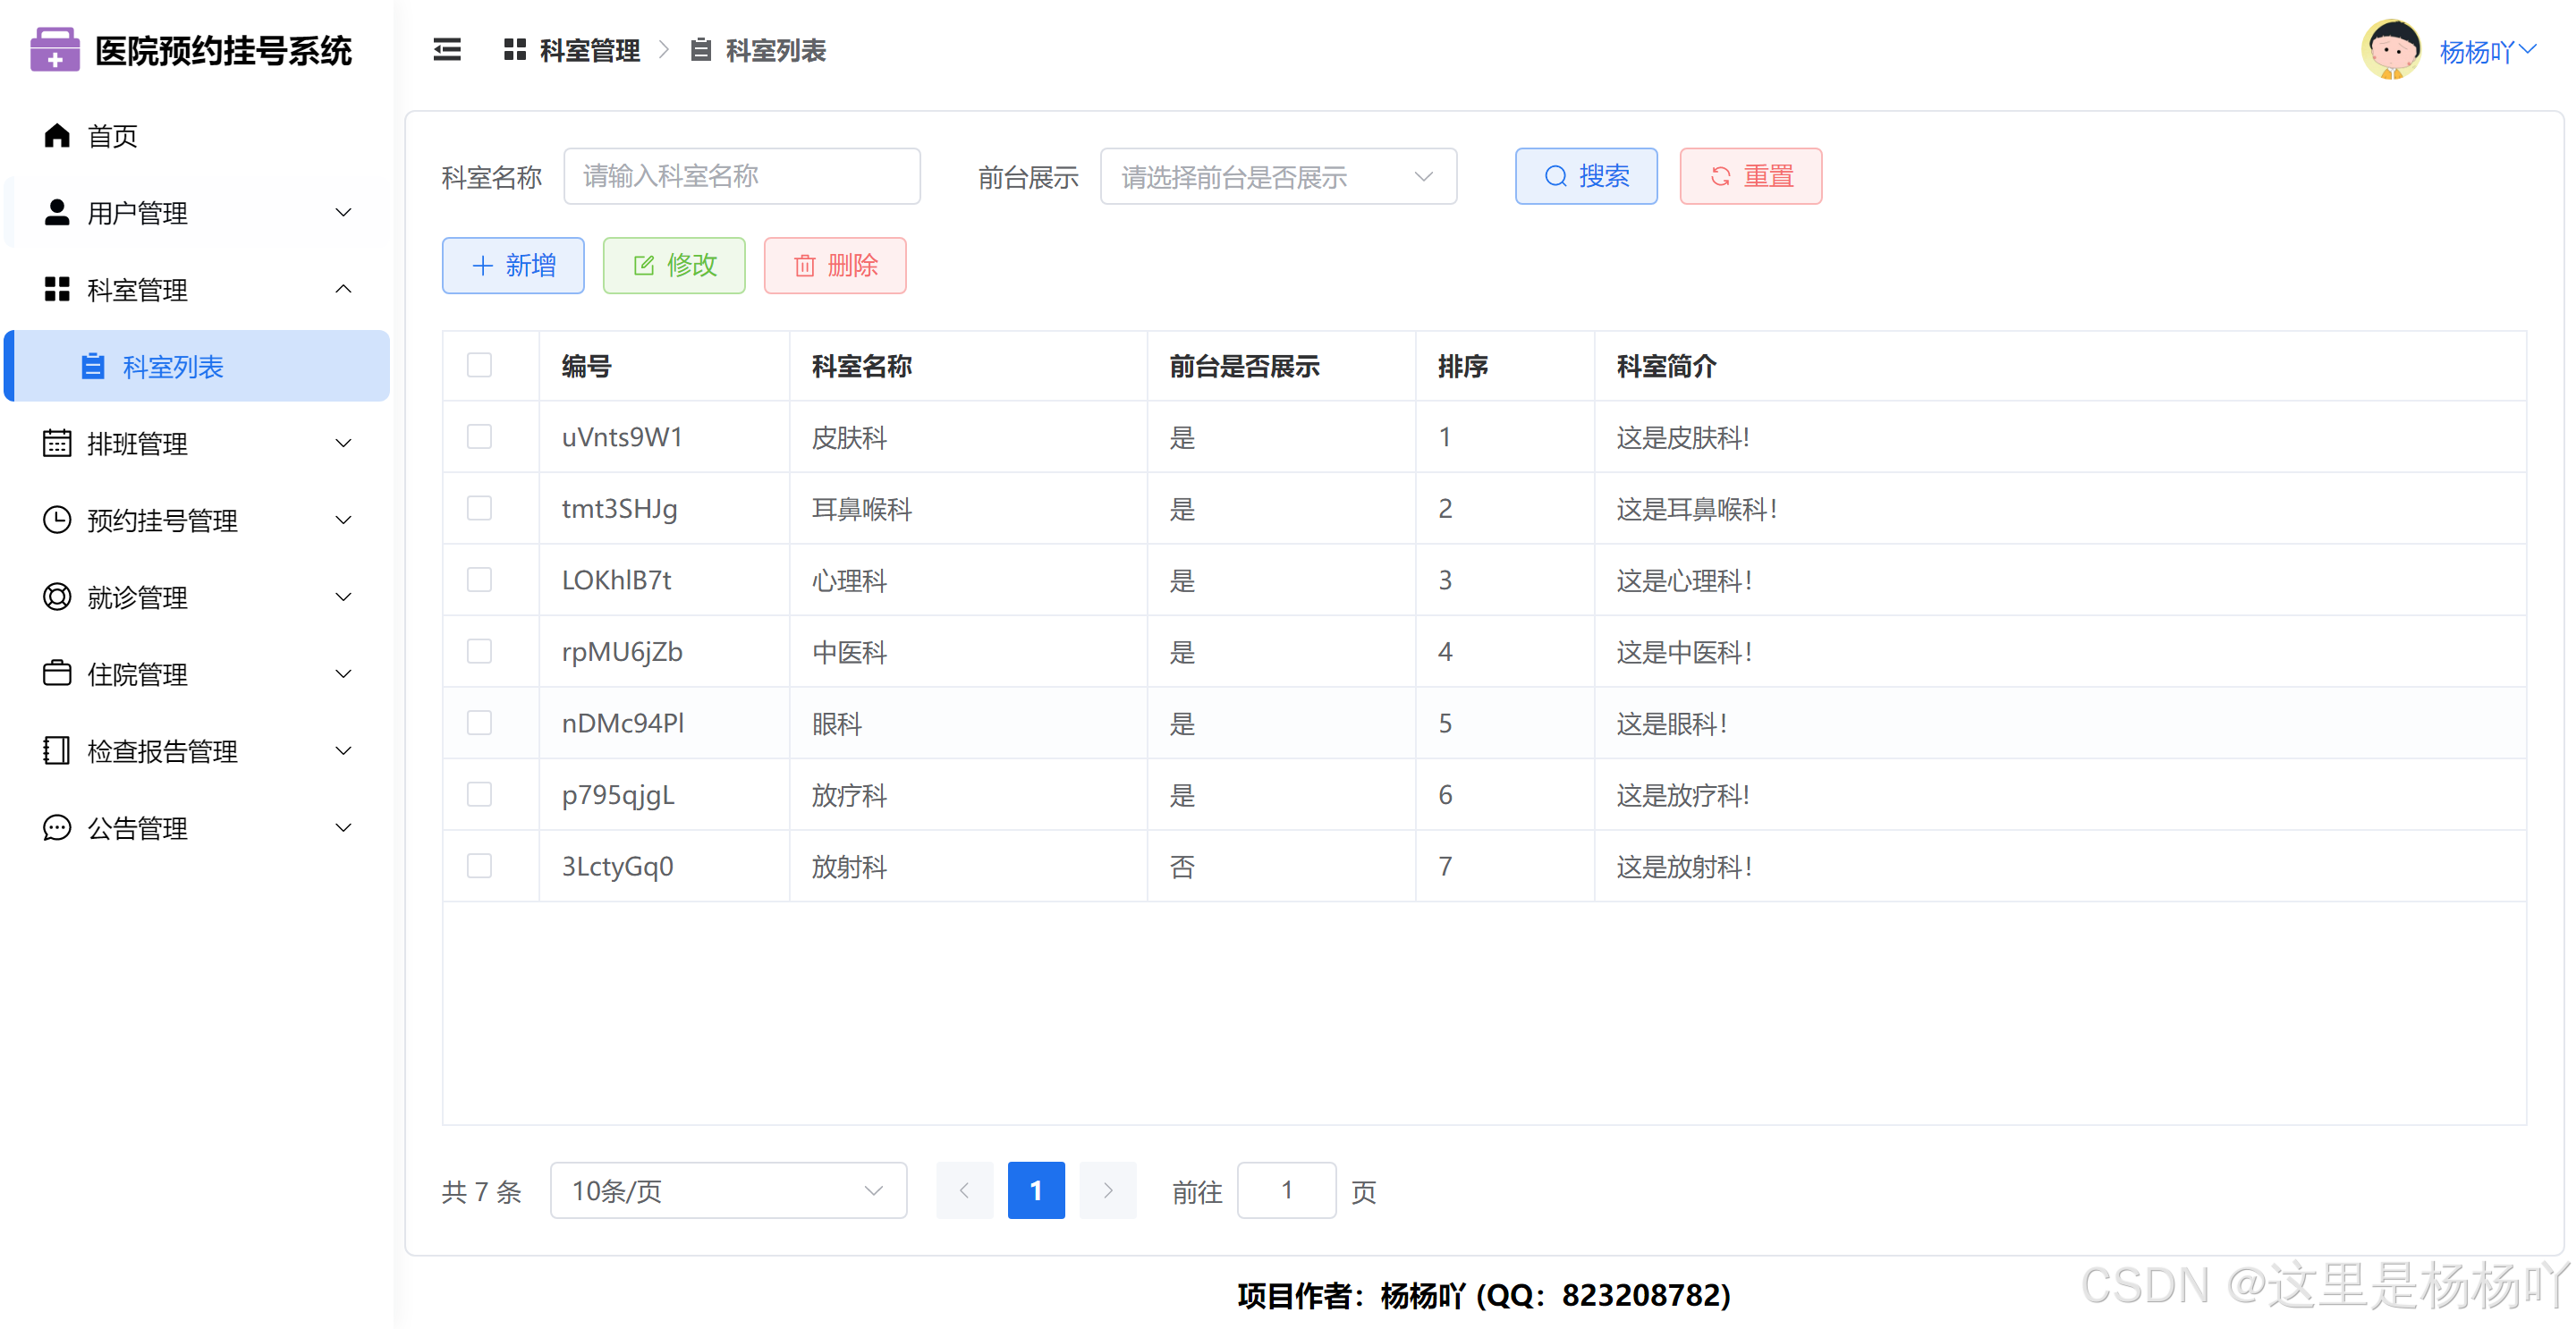Viewport: 2576px width, 1329px height.
Task: Click the sidebar collapse hamburger icon
Action: tap(447, 50)
